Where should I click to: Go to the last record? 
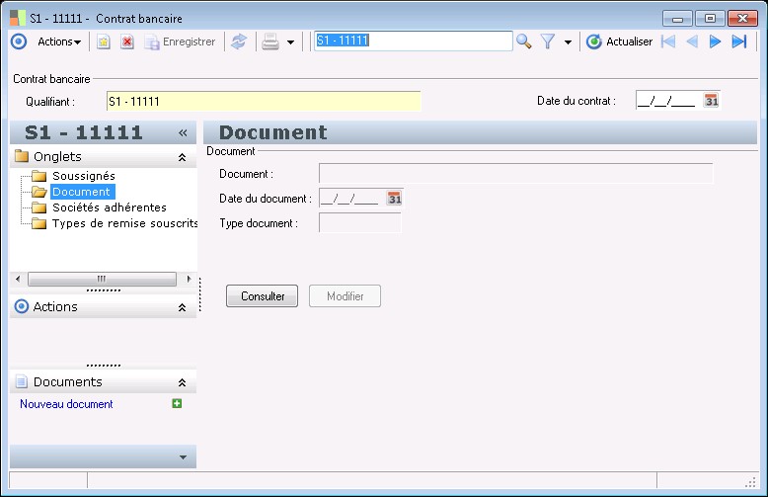point(739,41)
